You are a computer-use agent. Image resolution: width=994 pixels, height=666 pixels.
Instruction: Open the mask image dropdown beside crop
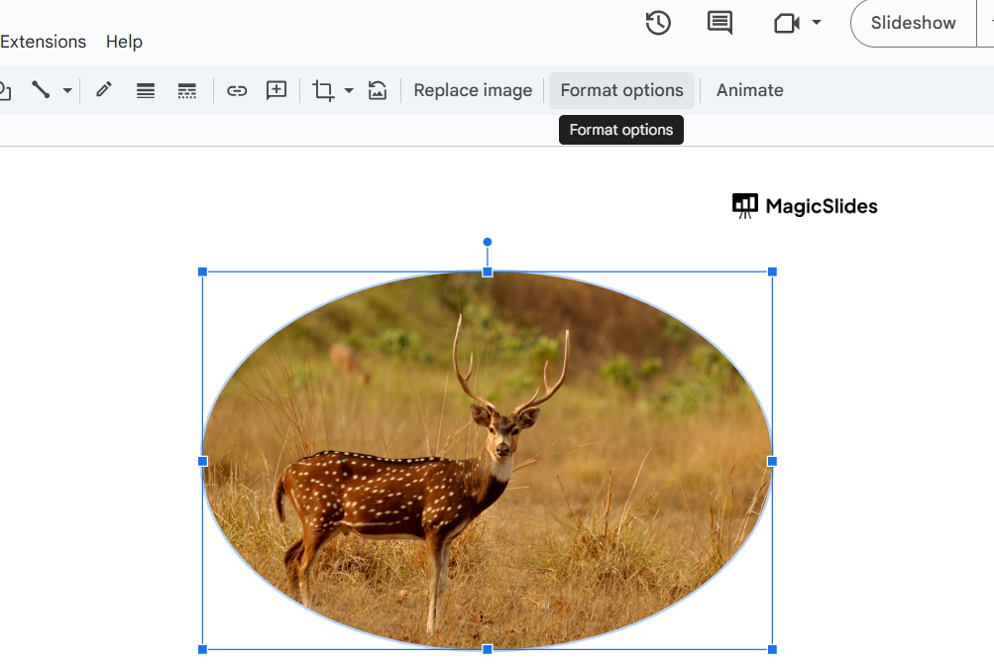pyautogui.click(x=348, y=89)
